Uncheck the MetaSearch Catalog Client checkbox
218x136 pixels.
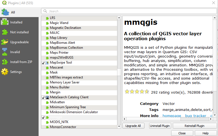pyautogui.click(x=43, y=98)
